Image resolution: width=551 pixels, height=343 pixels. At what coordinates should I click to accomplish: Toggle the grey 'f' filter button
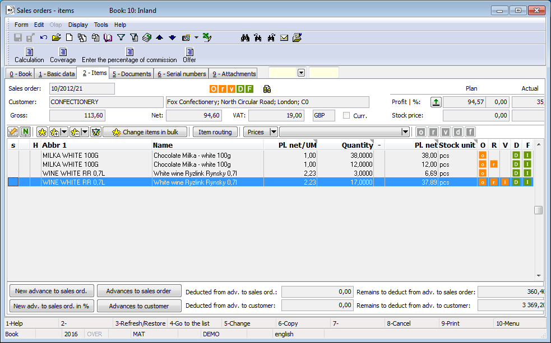click(470, 132)
